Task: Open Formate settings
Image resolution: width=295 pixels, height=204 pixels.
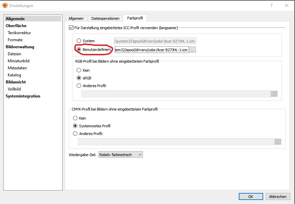Action: [x=15, y=40]
